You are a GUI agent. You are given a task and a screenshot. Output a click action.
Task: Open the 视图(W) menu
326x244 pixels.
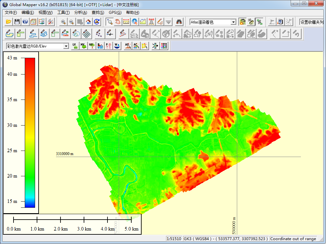[45, 13]
